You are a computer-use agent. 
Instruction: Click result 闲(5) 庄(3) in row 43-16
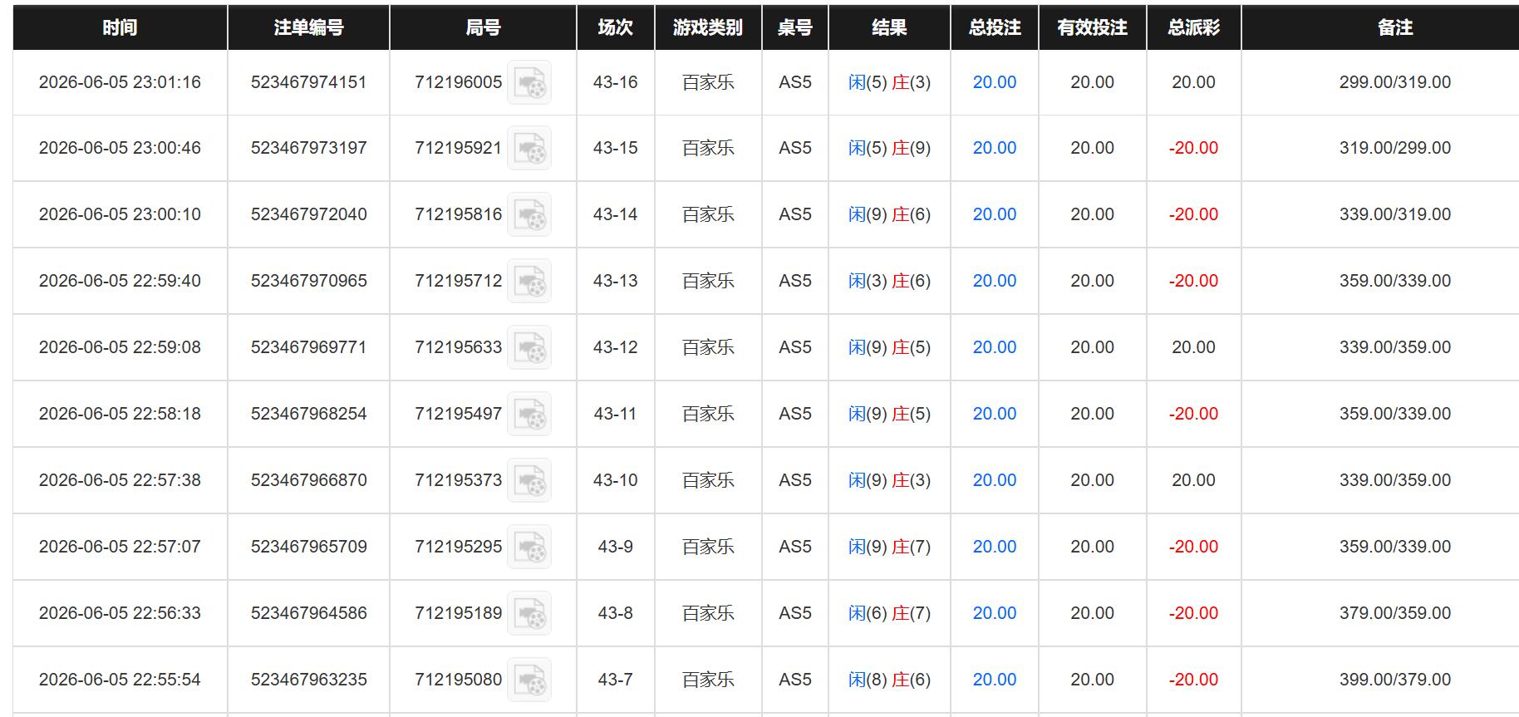point(889,82)
